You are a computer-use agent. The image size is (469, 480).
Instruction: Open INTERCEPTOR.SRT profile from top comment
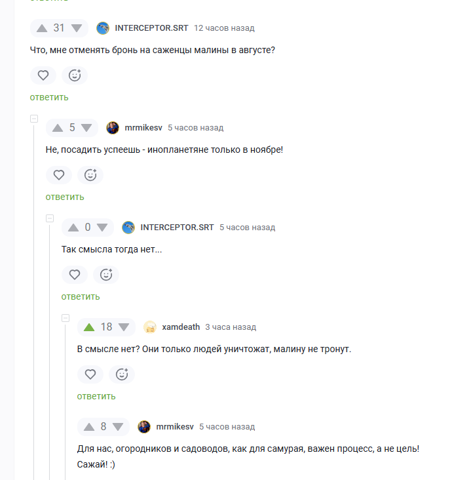pos(151,28)
